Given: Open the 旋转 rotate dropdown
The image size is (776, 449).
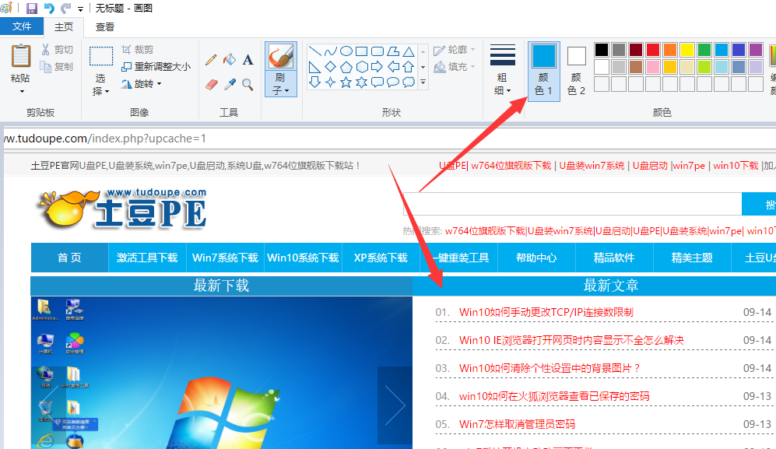Looking at the screenshot, I should tap(142, 84).
